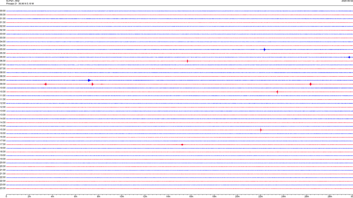Click the 17:30 time label
This screenshot has height=198, width=353.
click(x=3, y=144)
